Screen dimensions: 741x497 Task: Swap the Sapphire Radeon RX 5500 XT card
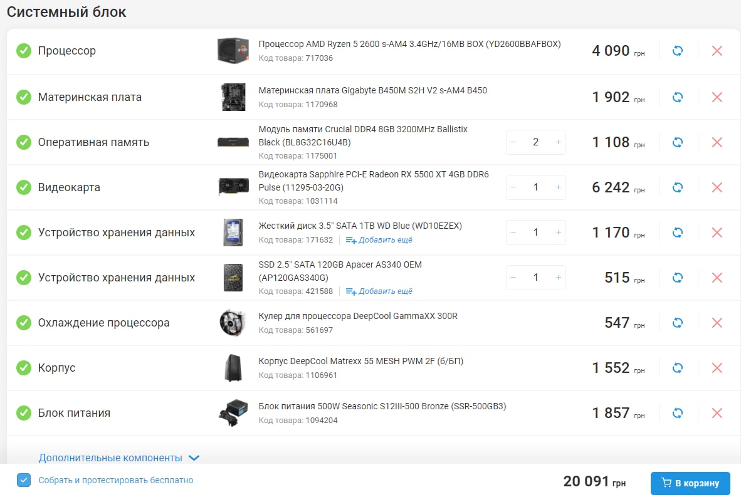[x=677, y=187]
